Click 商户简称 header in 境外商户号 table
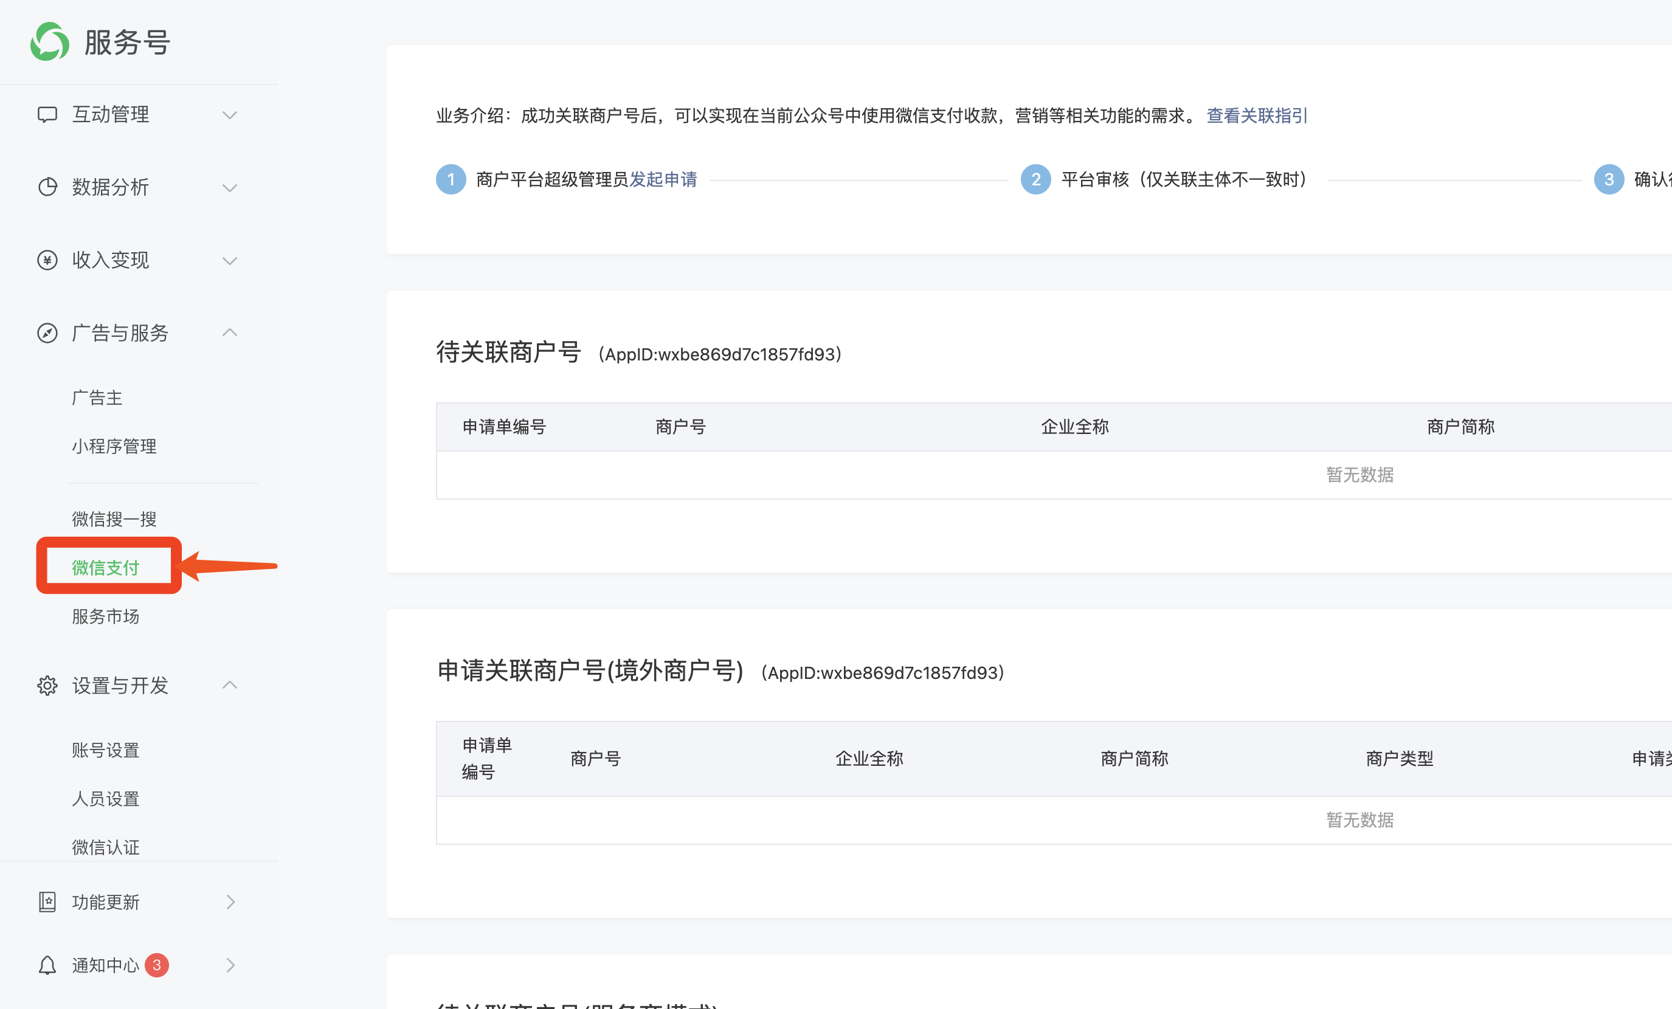1672x1009 pixels. coord(1135,759)
